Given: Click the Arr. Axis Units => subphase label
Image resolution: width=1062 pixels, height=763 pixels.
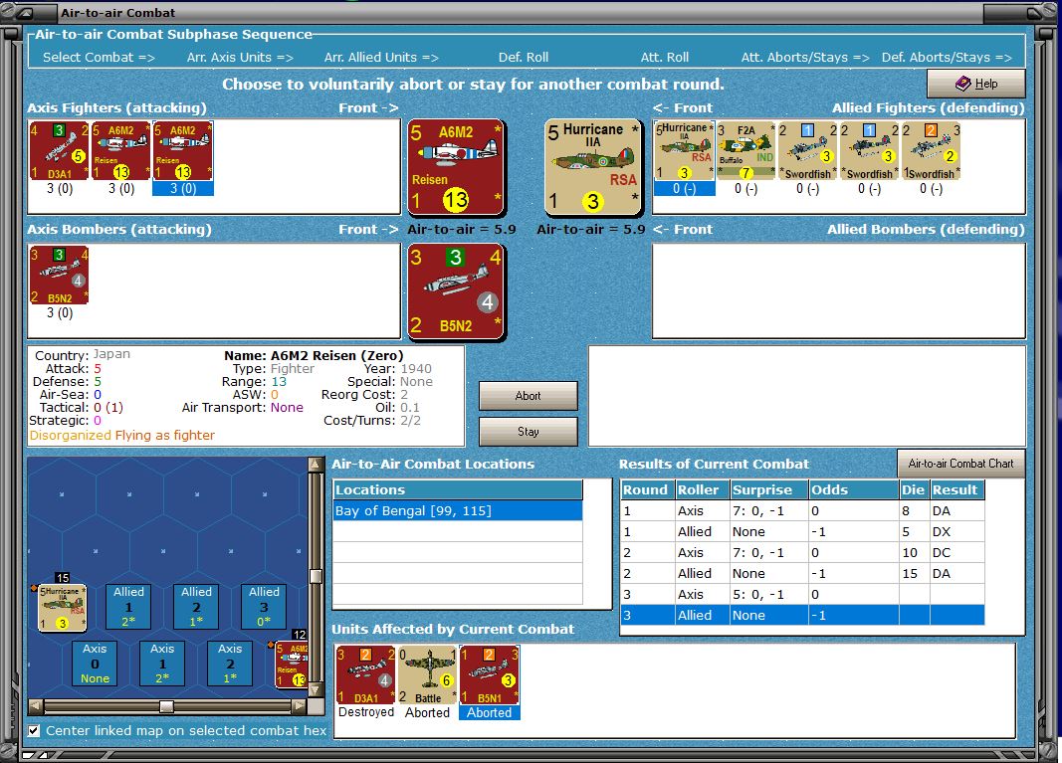Looking at the screenshot, I should pos(241,58).
